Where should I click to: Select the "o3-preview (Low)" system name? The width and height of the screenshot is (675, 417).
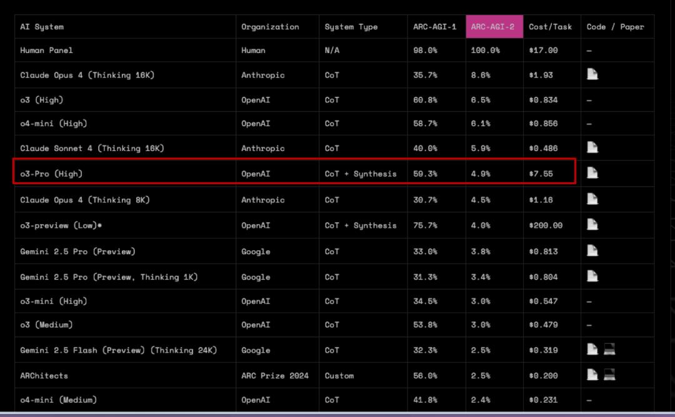[x=61, y=226]
